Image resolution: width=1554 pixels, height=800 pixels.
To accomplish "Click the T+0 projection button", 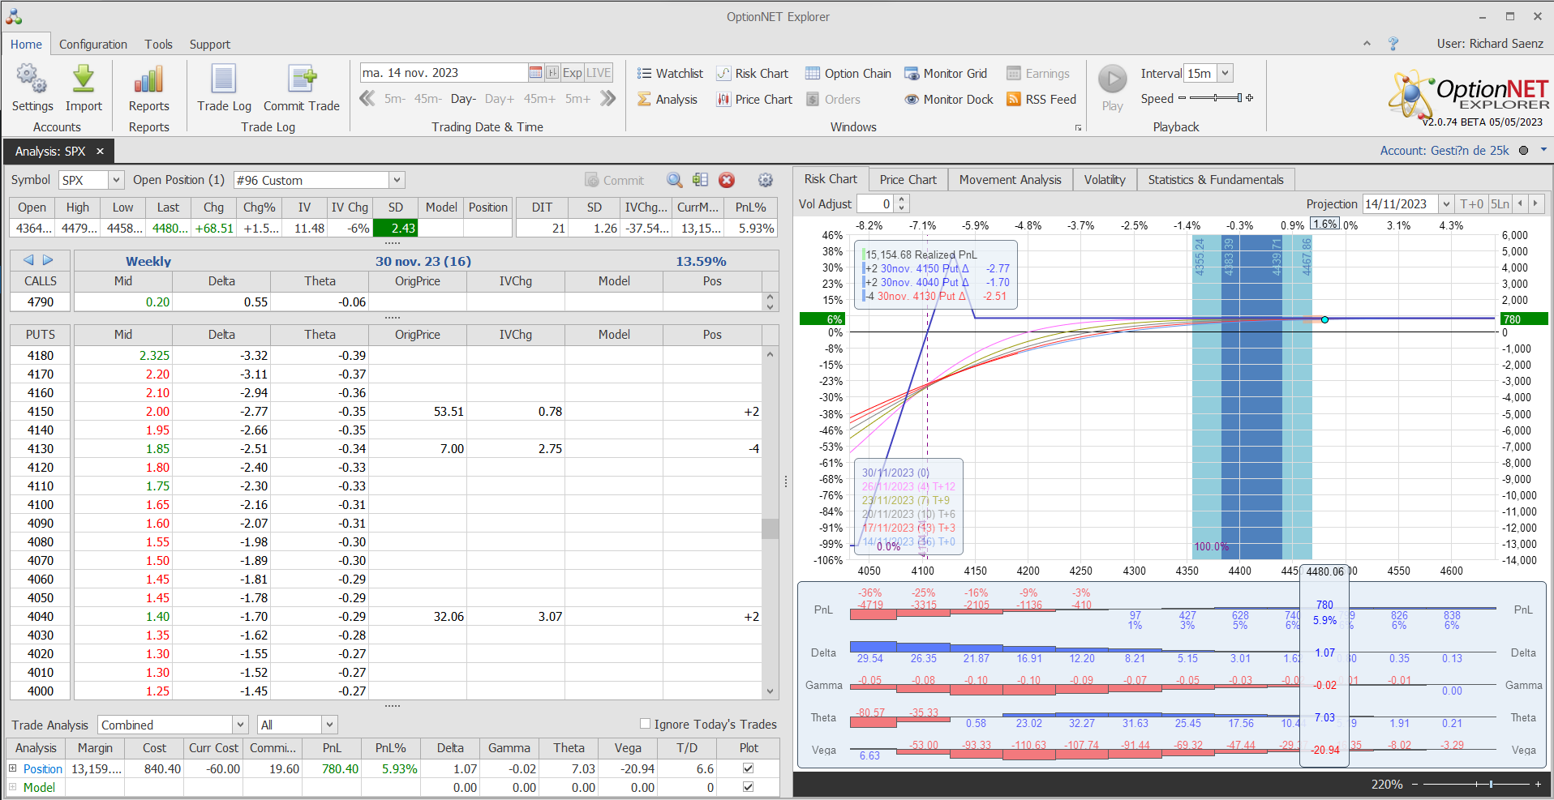I will (1471, 204).
